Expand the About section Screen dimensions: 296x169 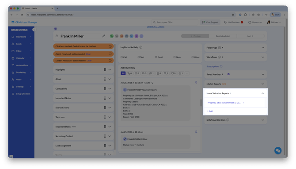tap(110, 79)
